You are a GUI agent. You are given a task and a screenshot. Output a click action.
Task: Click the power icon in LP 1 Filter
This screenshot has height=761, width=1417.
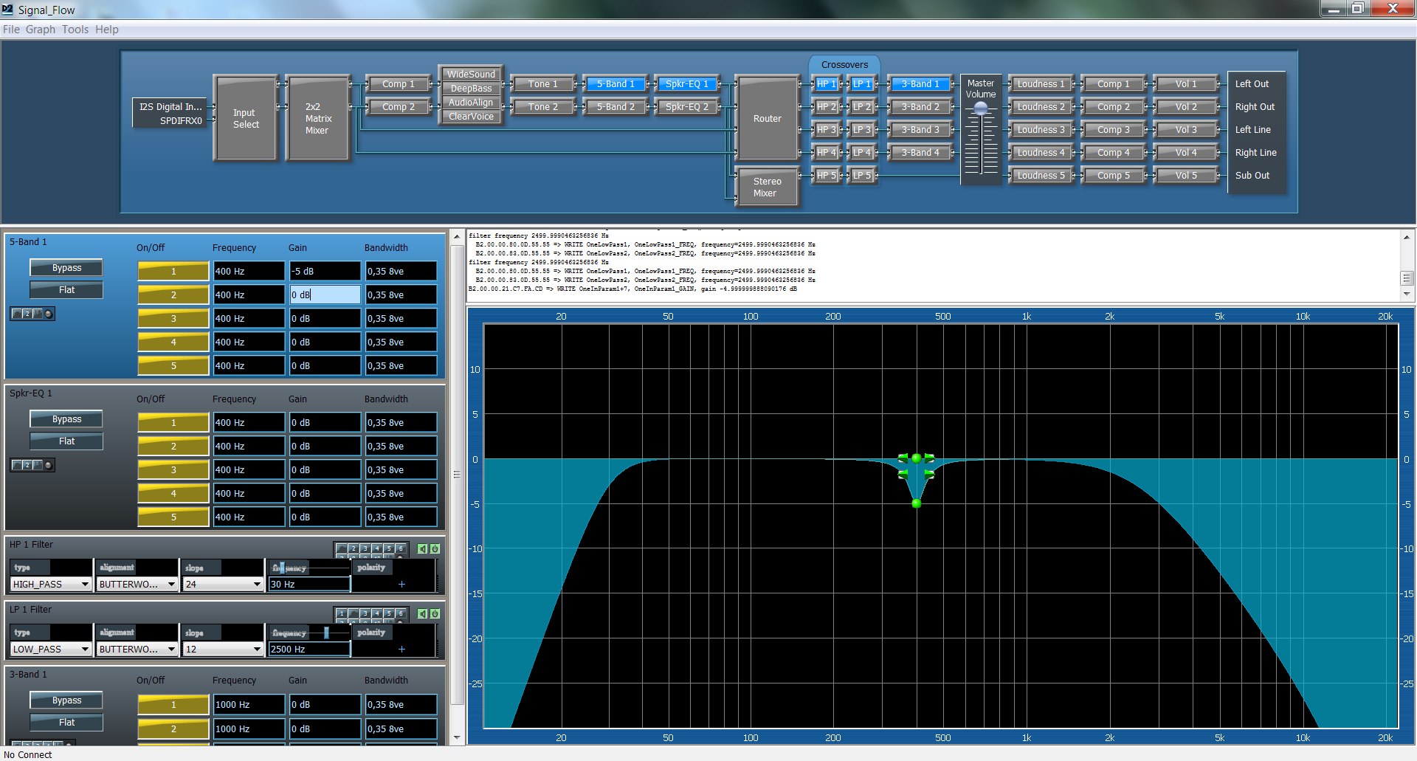435,613
